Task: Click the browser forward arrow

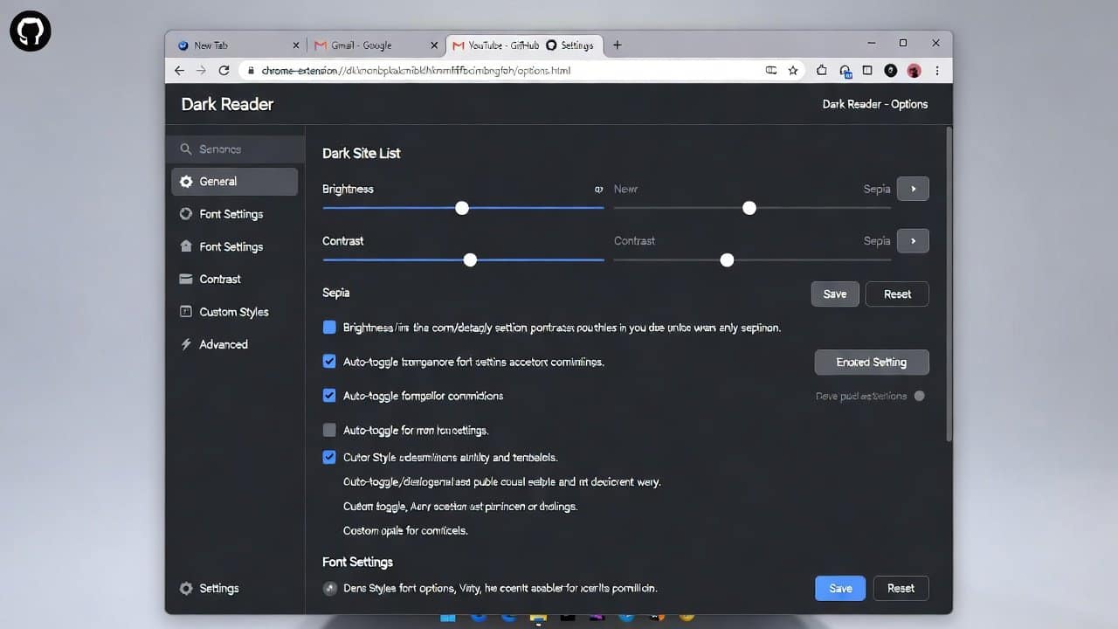Action: 202,70
